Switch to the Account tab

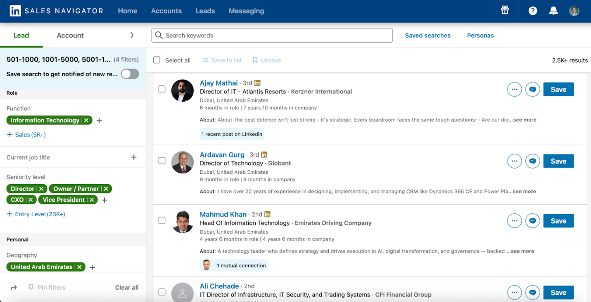tap(70, 35)
